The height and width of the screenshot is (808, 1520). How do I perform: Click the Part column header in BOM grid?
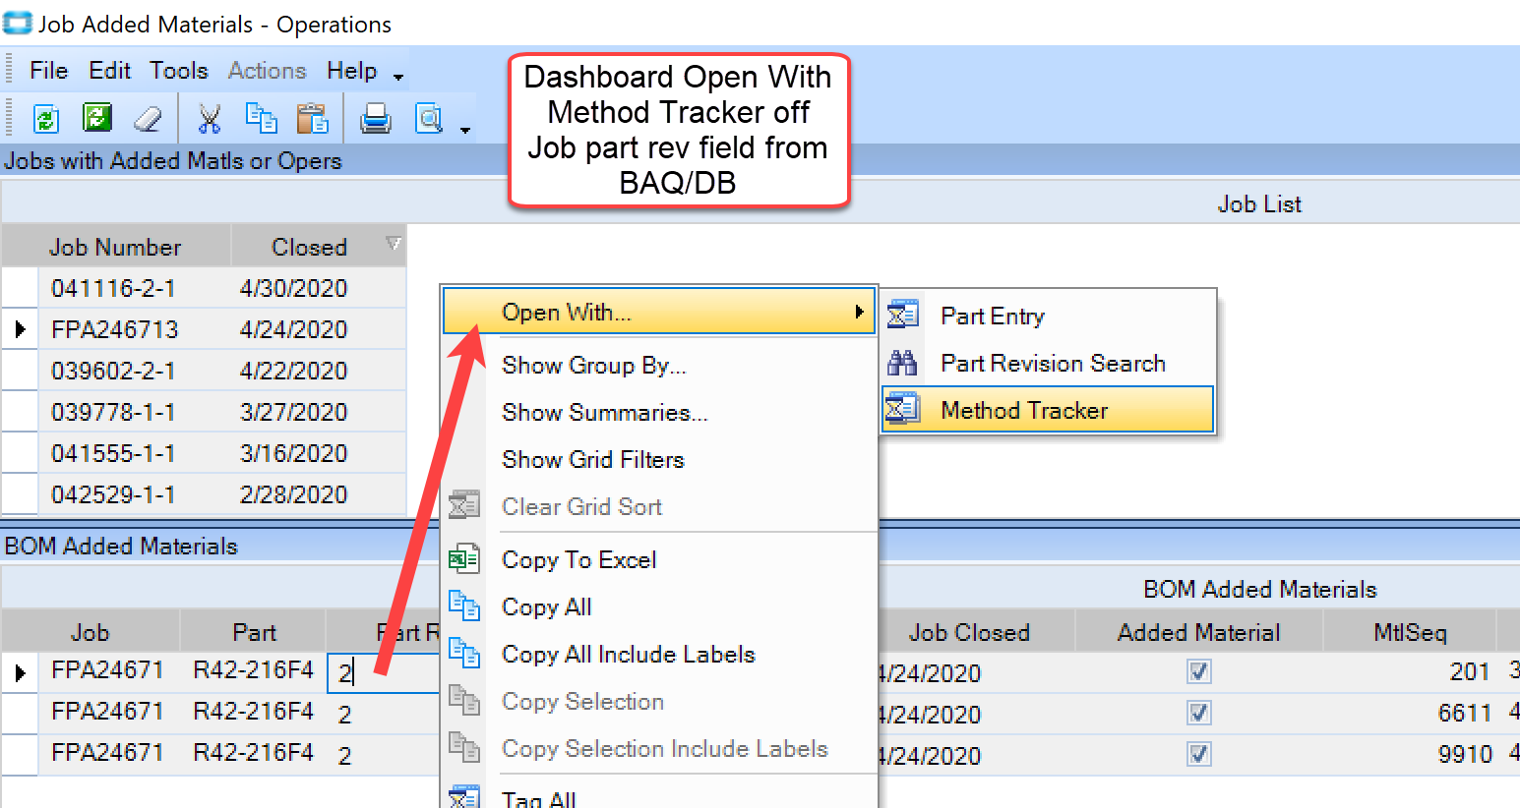(254, 632)
